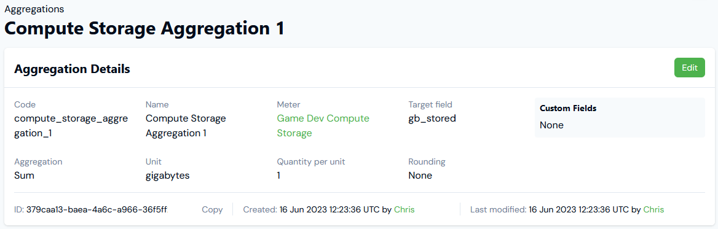Open the Game Dev Compute Storage meter link
The height and width of the screenshot is (229, 718).
(323, 126)
